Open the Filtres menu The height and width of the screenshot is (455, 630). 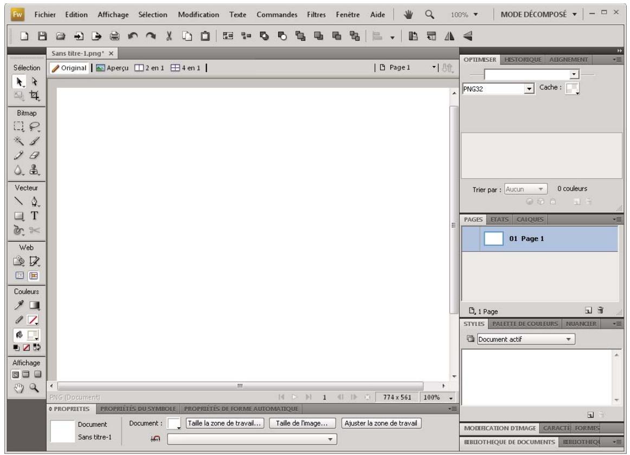click(x=316, y=15)
